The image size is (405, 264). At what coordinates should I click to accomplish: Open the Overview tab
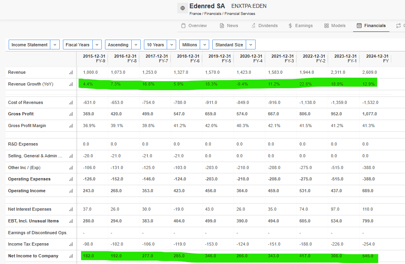coord(194,25)
